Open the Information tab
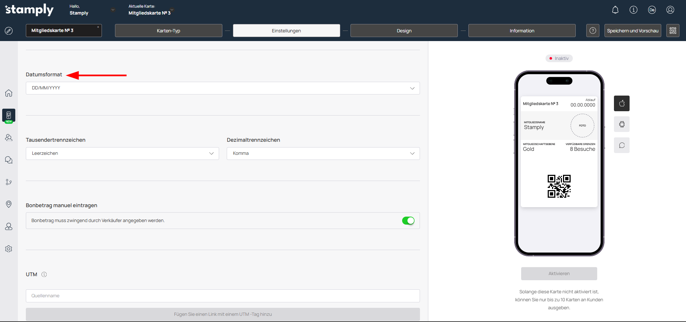686x322 pixels. [522, 31]
